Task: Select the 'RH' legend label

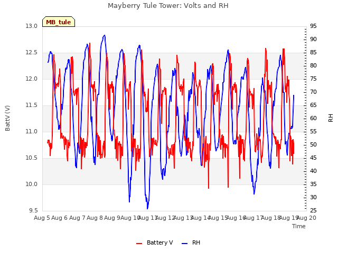Action: [x=196, y=242]
